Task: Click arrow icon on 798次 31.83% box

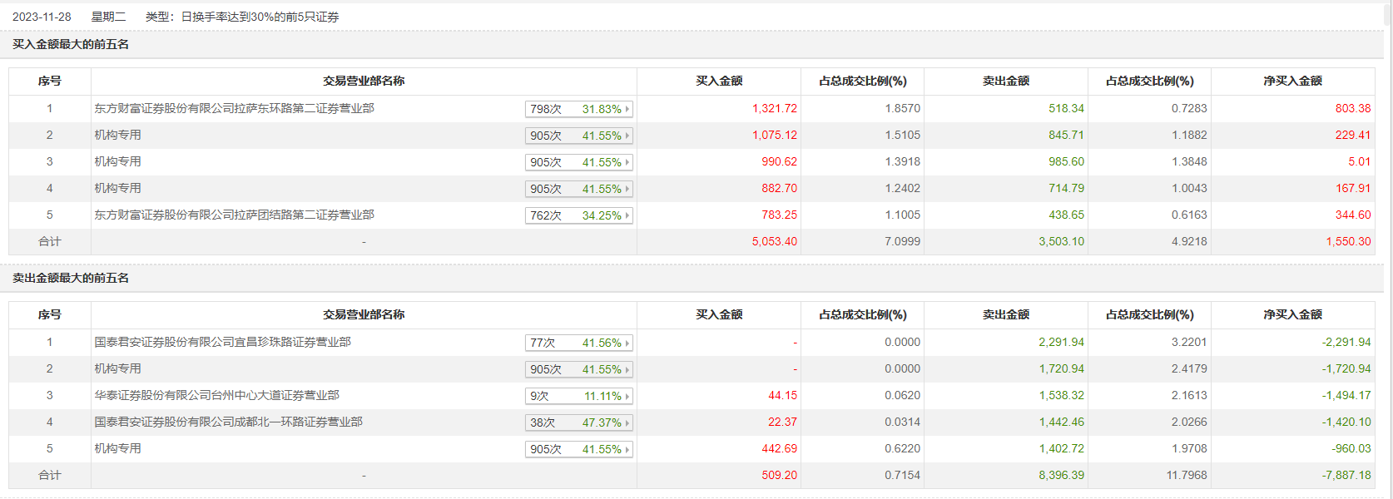Action: pyautogui.click(x=627, y=109)
